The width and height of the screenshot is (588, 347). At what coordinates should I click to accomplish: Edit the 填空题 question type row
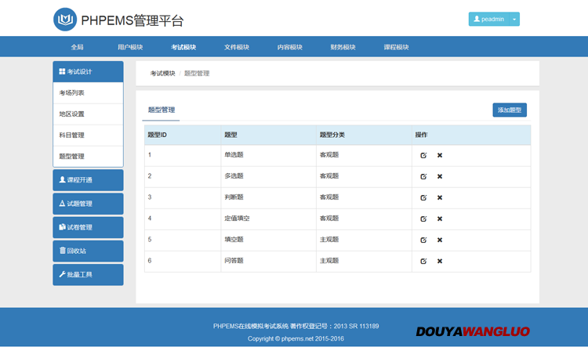(423, 240)
